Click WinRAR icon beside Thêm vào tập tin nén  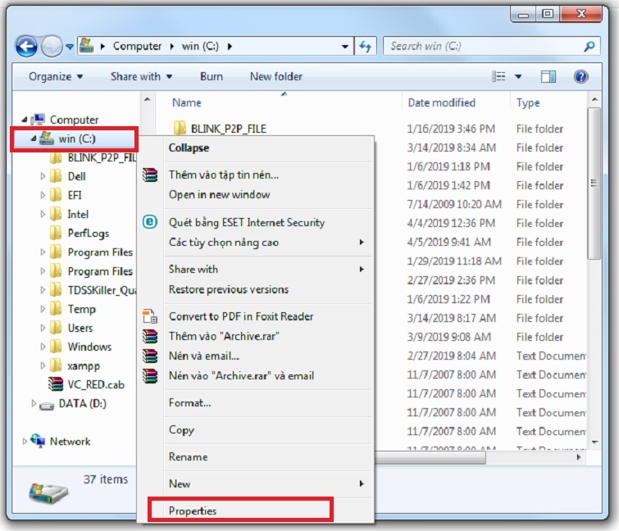[150, 175]
